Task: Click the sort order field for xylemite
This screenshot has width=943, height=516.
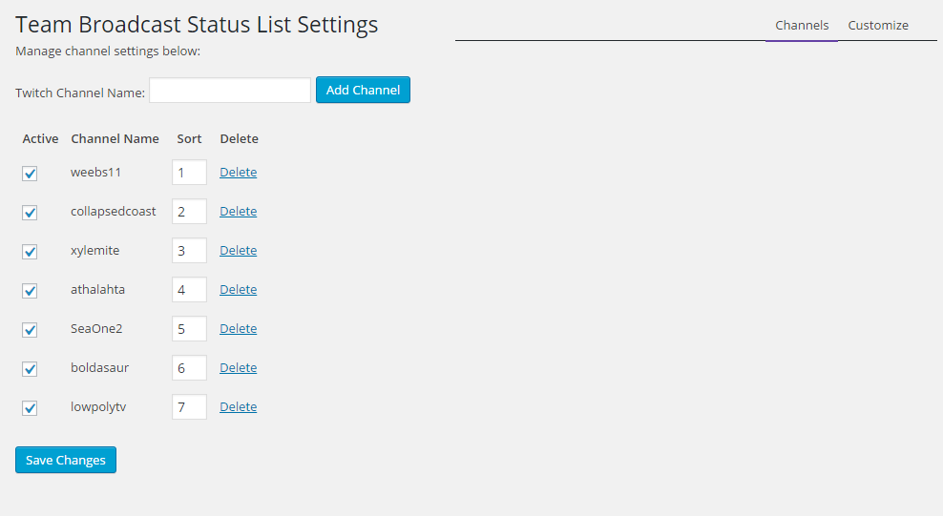Action: 189,251
